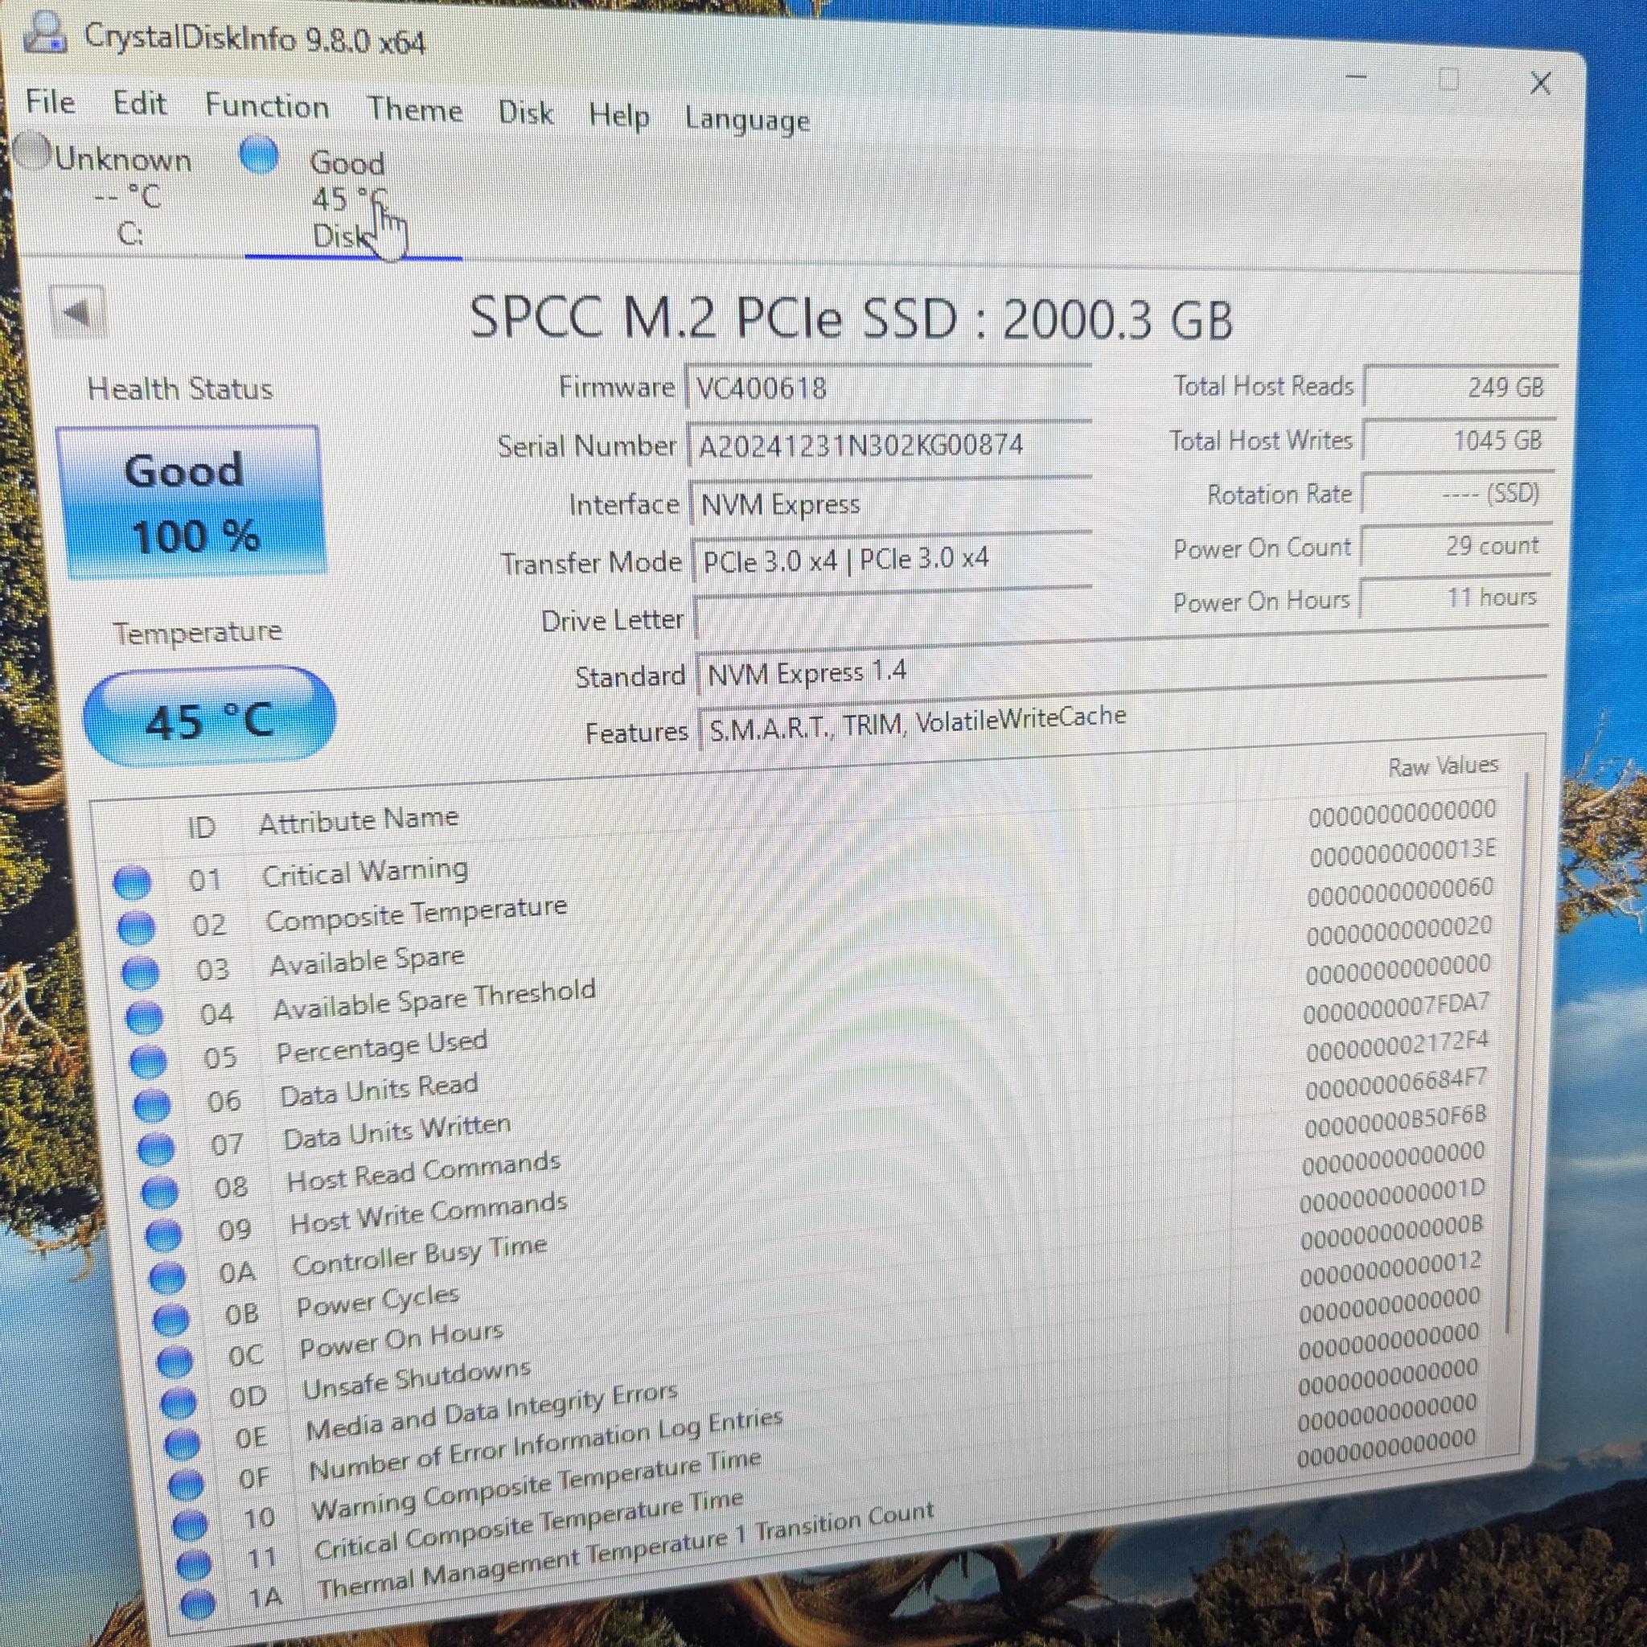Click the Raw Values column header
The width and height of the screenshot is (1647, 1647).
pyautogui.click(x=1444, y=766)
